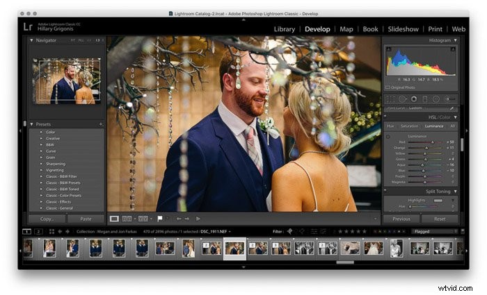Toggle highlight clipping indicator in histogram
This screenshot has height=295, width=487.
[453, 49]
